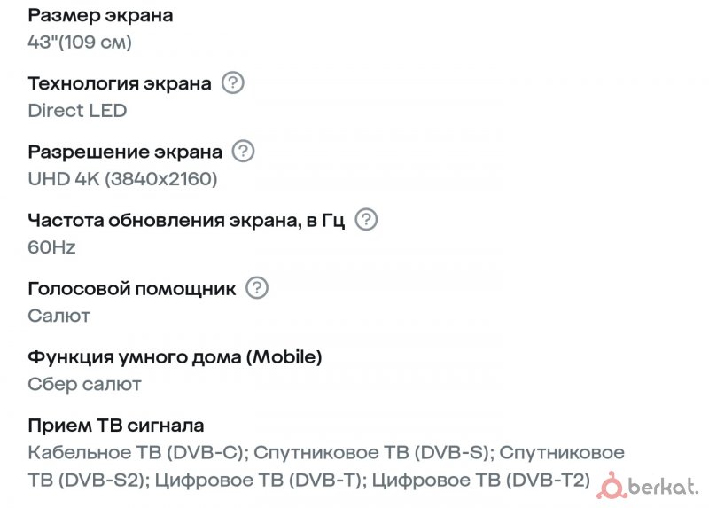Select the Размер экрана heading
Image resolution: width=709 pixels, height=508 pixels.
pyautogui.click(x=100, y=16)
